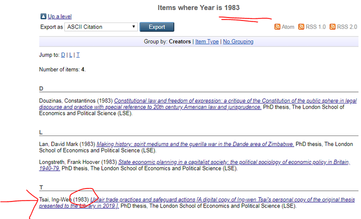Click the RSS 1.0 feed icon

[301, 27]
